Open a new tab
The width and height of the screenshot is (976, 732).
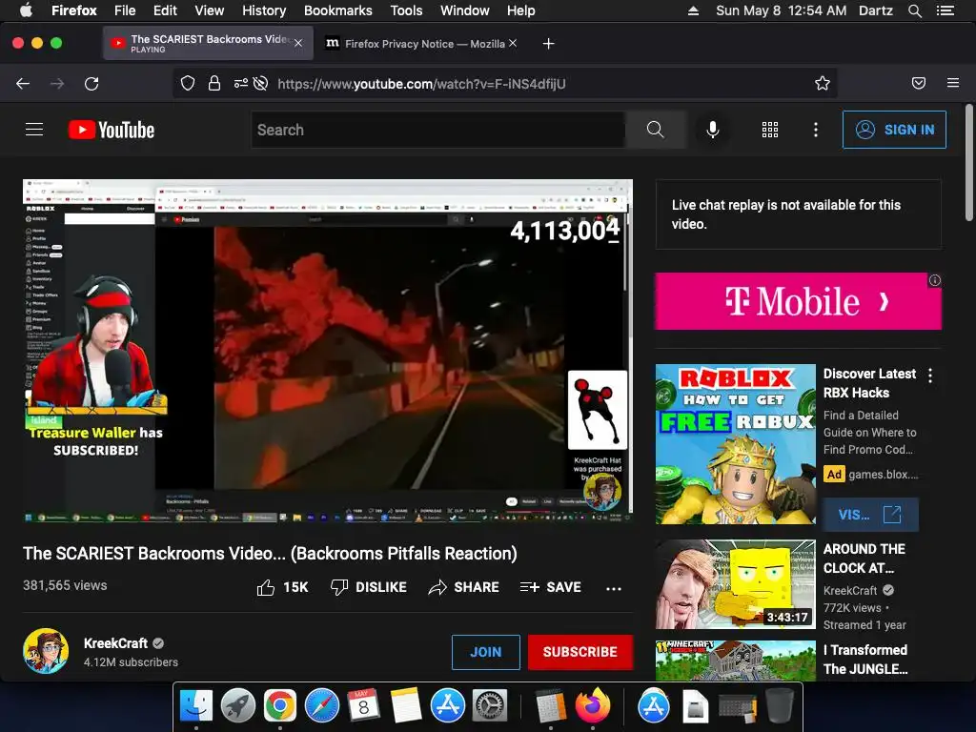pyautogui.click(x=548, y=44)
